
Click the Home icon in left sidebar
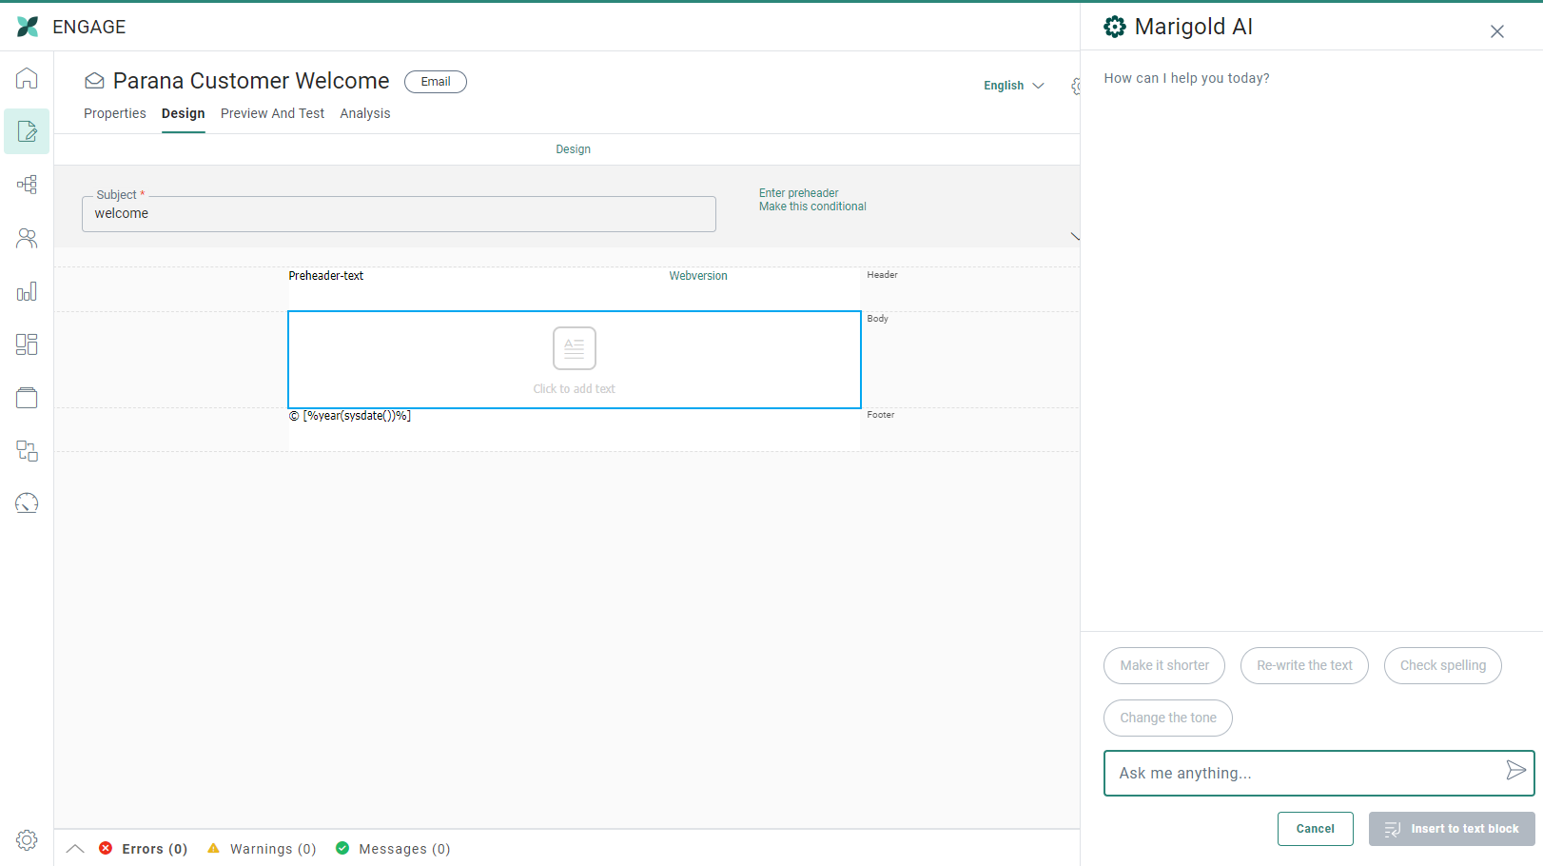coord(27,78)
